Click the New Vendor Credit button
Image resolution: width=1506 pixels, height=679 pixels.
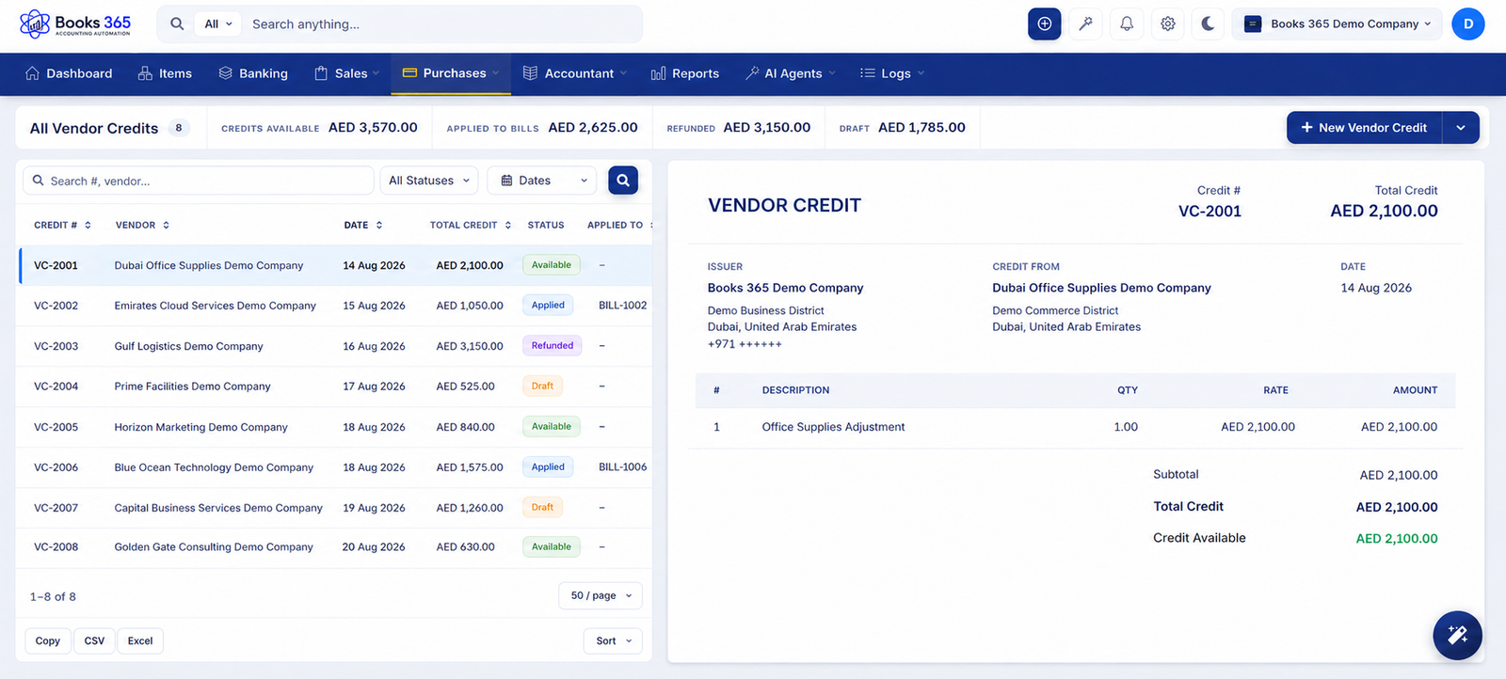click(1364, 128)
